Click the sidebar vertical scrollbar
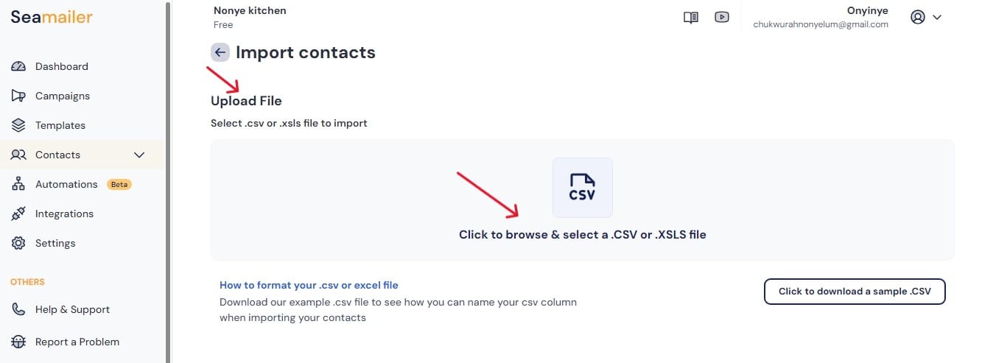 (x=168, y=181)
